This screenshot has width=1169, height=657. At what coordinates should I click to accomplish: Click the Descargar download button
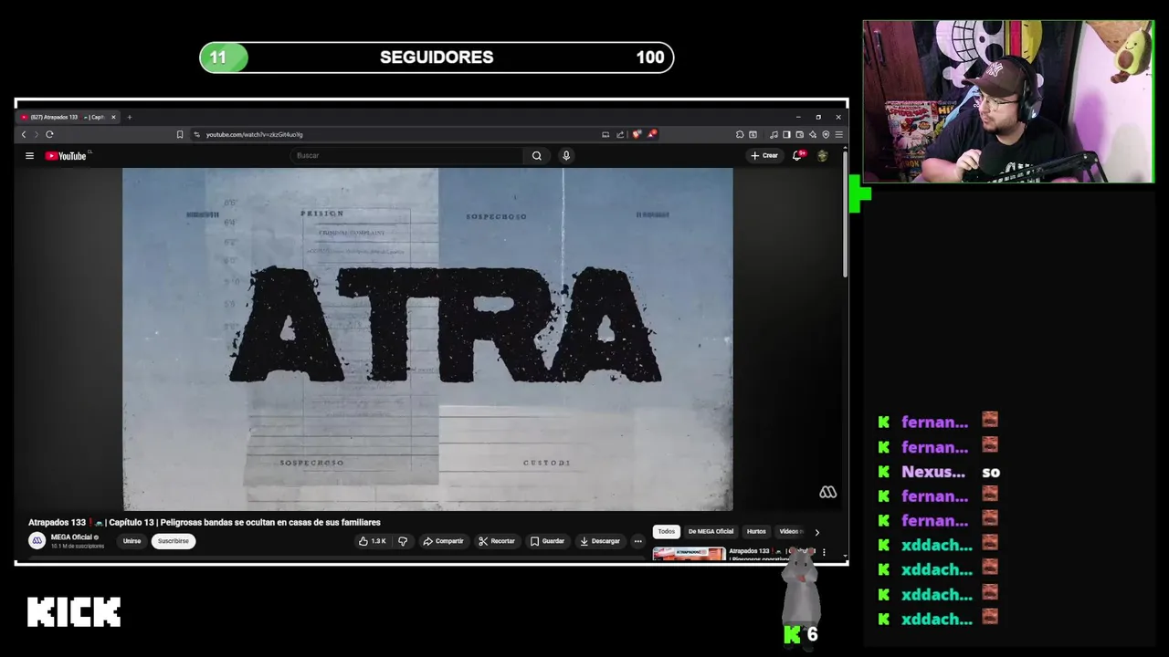coord(600,541)
